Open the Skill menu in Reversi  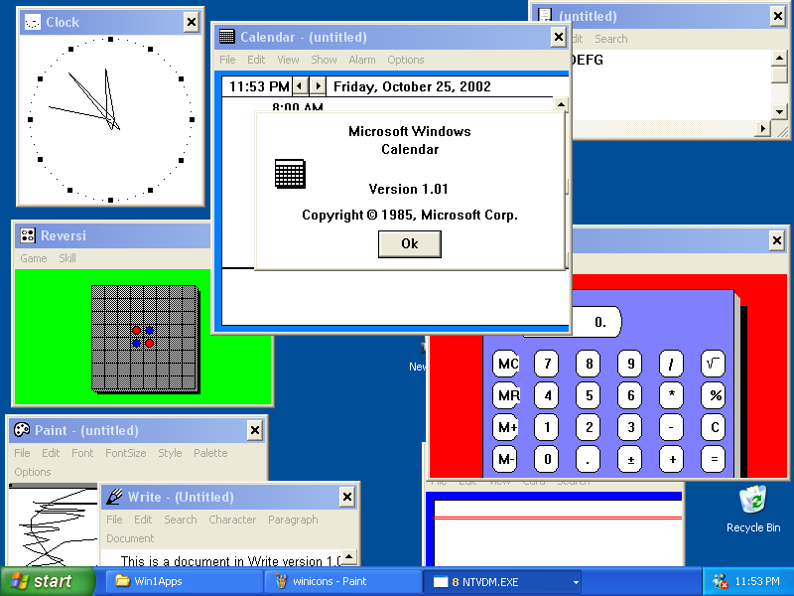pos(67,258)
